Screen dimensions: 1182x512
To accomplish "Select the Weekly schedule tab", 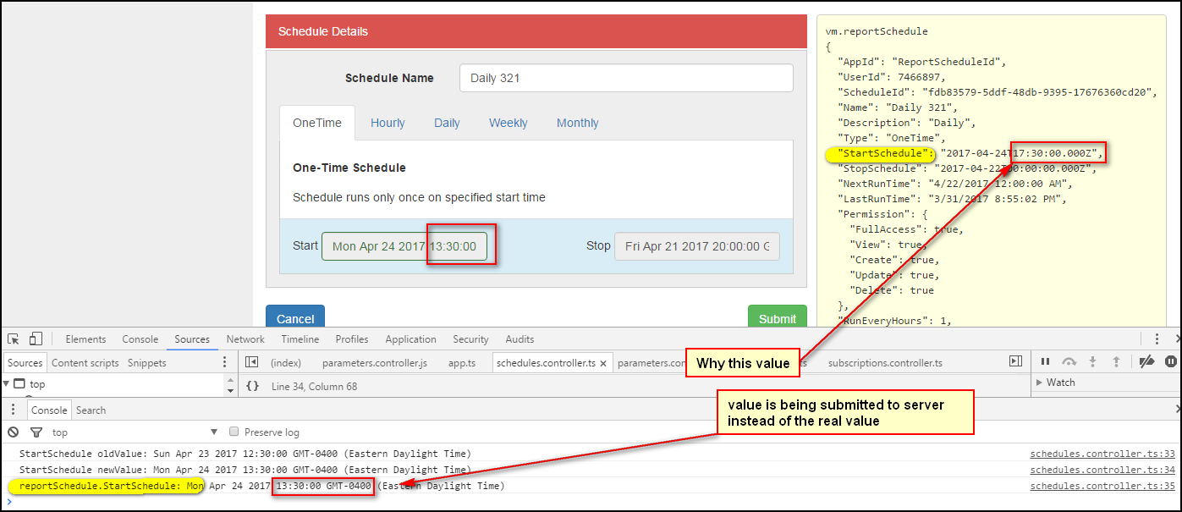I will coord(509,123).
